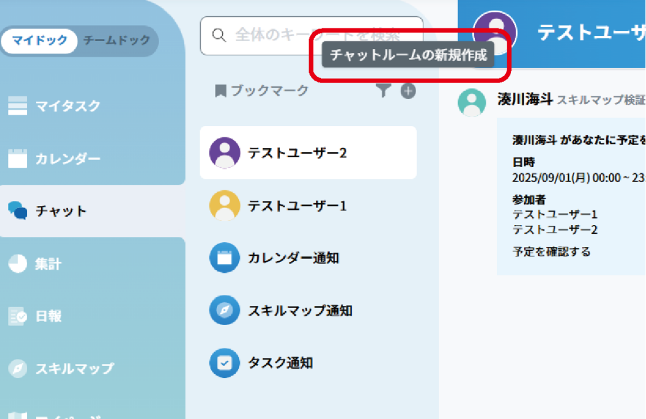Follow the 予定を確認する link
646x419 pixels.
coord(551,251)
